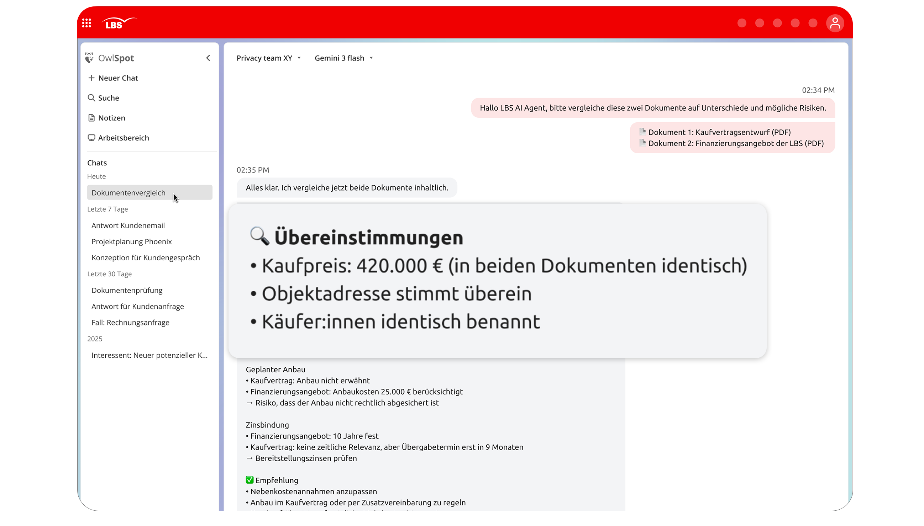
Task: Start a new chat with Neuer Chat
Action: (113, 78)
